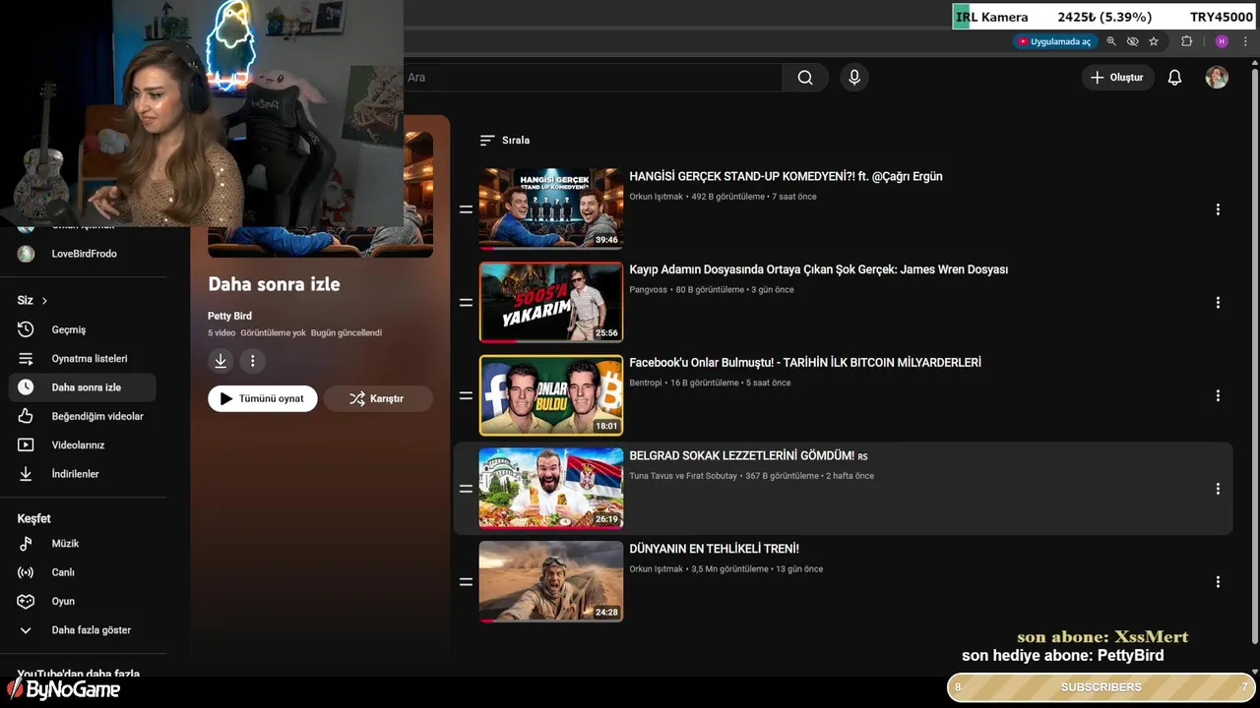Open Orkun Işıtmak channel link under stand-up video
Screen dimensions: 1260x708
click(x=656, y=197)
